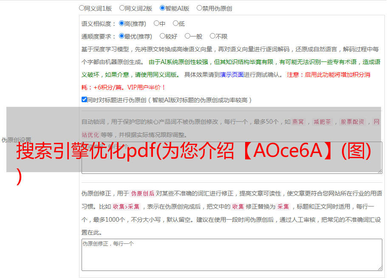Click the 通顺度要求 label
This screenshot has height=279, width=387.
click(98, 37)
